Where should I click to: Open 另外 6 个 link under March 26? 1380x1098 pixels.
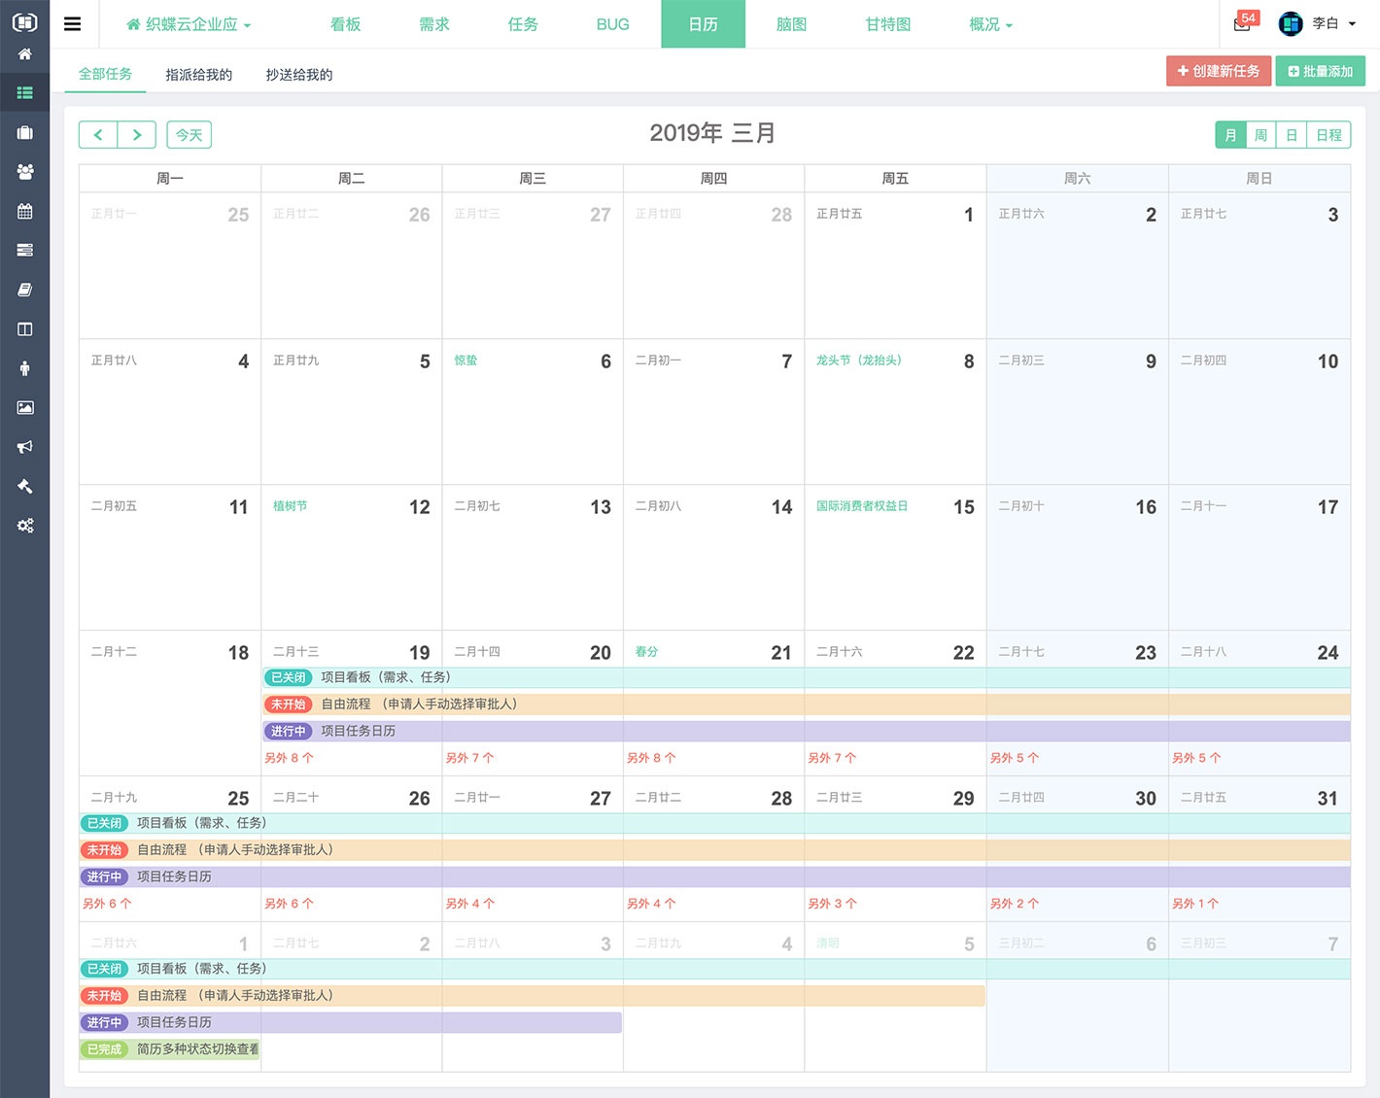pyautogui.click(x=290, y=904)
